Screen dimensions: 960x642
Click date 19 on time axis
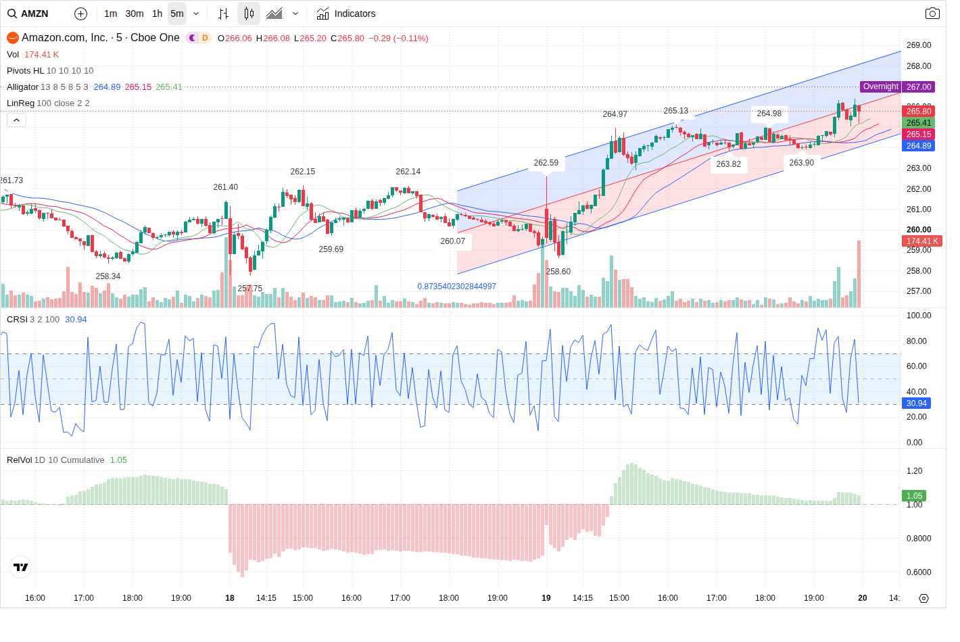(x=546, y=598)
